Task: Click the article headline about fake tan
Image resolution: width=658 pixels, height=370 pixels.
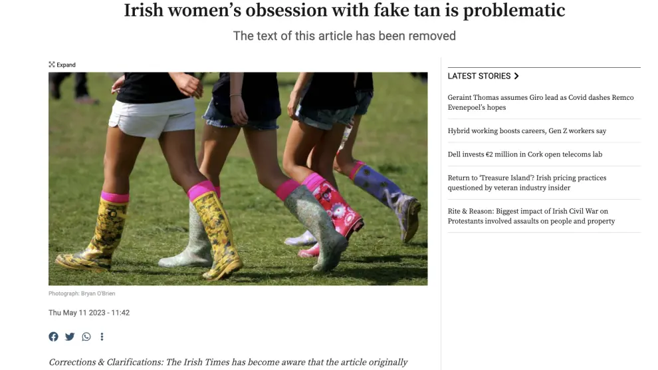Action: [x=344, y=10]
